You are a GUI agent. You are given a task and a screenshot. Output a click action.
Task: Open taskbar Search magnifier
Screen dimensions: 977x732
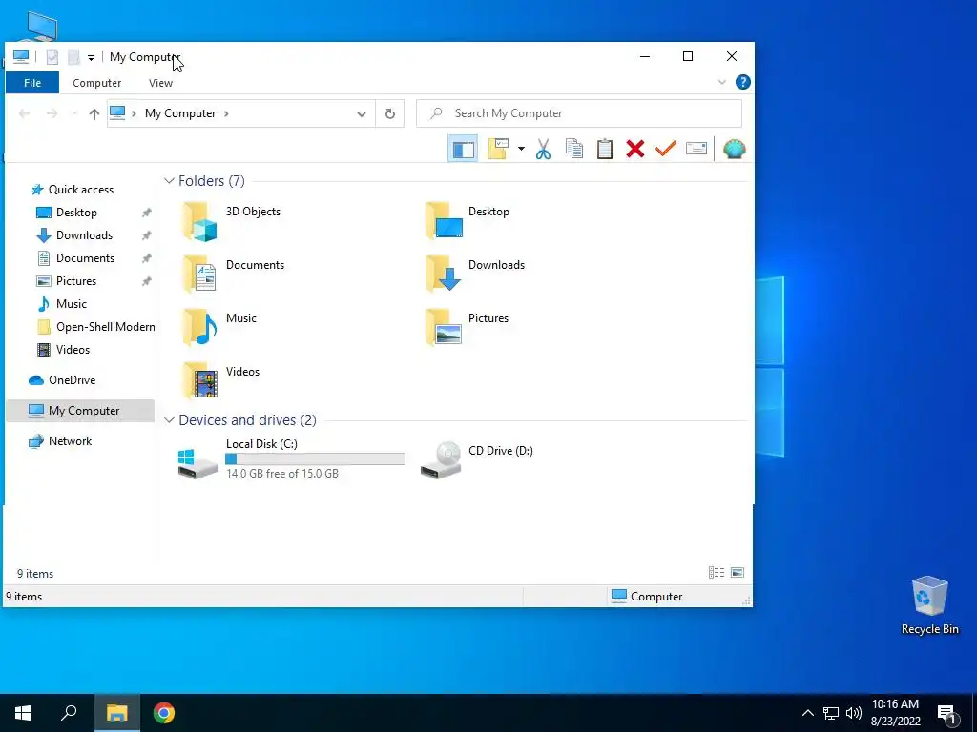(x=69, y=713)
